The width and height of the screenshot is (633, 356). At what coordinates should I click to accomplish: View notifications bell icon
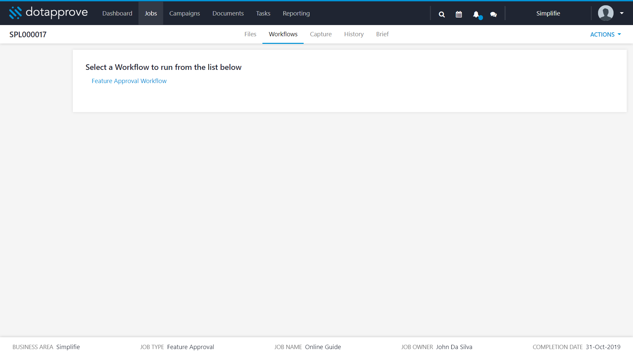coord(476,14)
